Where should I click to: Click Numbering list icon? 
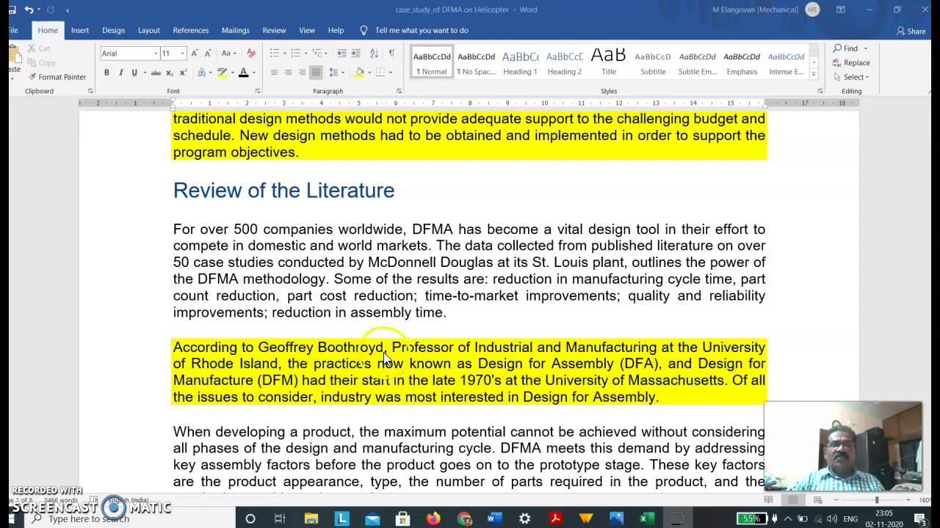pos(295,53)
